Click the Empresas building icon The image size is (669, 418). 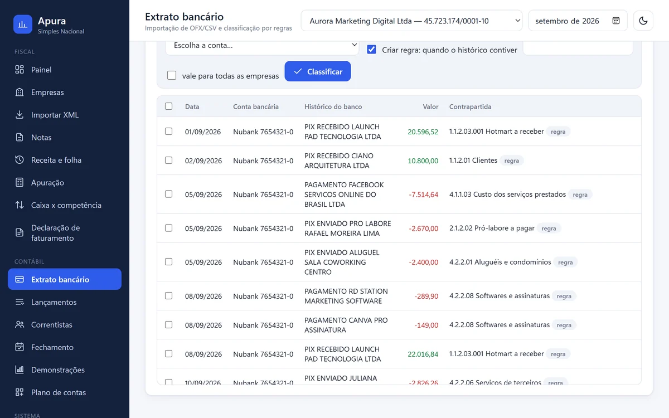[20, 93]
